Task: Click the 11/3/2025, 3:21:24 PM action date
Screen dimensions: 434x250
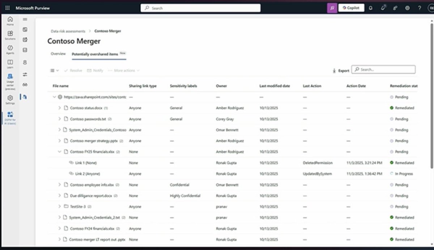Action: point(365,163)
